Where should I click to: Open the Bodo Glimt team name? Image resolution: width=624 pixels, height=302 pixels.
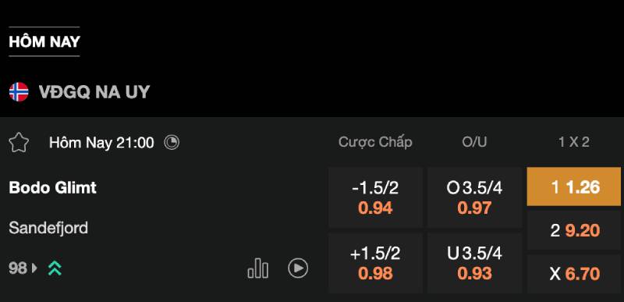click(52, 187)
